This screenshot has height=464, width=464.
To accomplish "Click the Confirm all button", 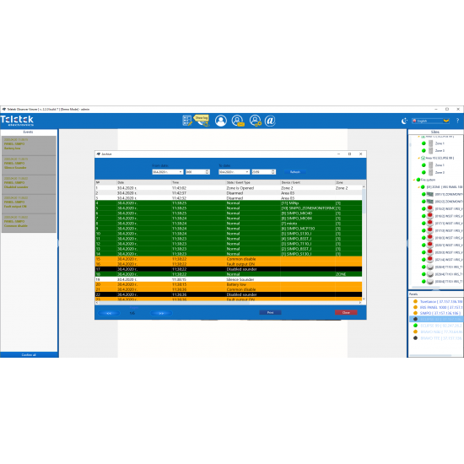I will (x=29, y=354).
